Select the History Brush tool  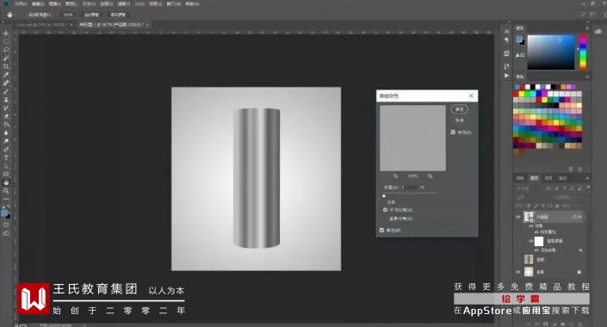click(x=6, y=108)
